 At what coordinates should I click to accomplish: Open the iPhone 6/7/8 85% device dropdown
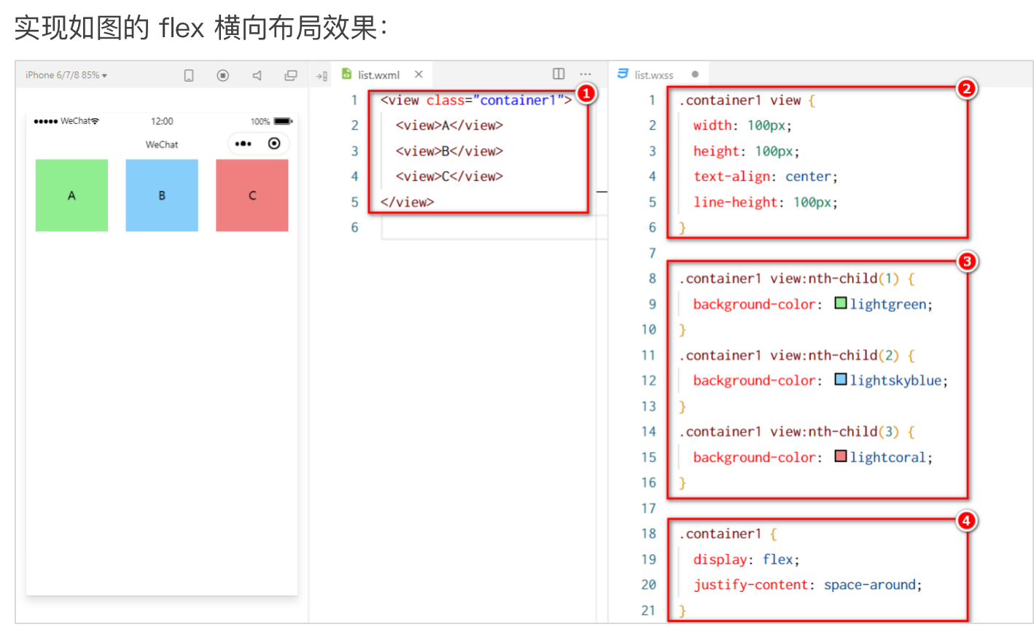66,75
